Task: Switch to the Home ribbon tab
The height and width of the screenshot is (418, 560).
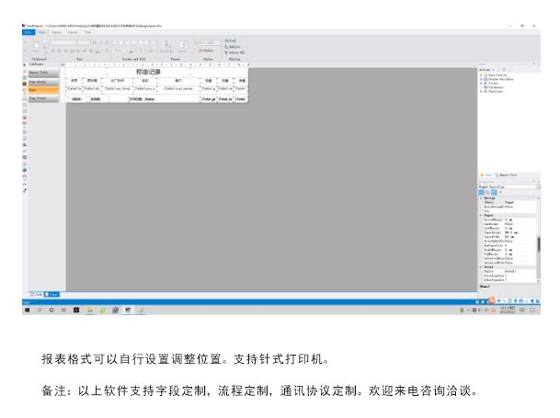Action: pyautogui.click(x=42, y=32)
